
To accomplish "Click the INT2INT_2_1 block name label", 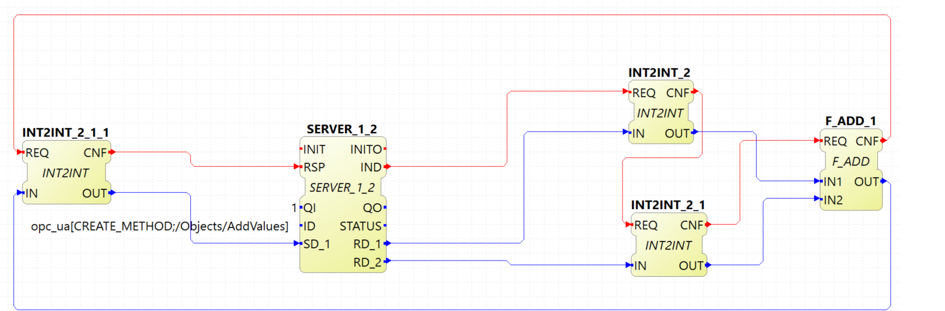I will (668, 205).
